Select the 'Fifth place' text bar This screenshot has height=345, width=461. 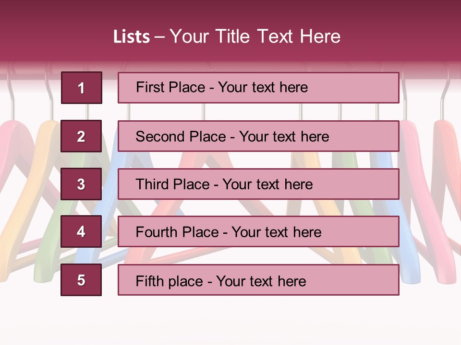click(x=258, y=280)
